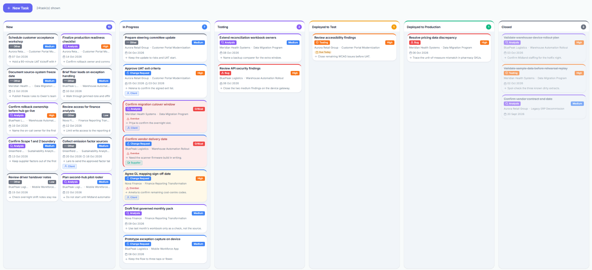Click the In Progress column header
The width and height of the screenshot is (592, 270).
pyautogui.click(x=165, y=27)
